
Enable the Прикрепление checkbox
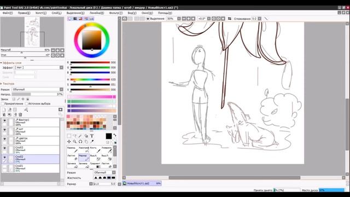(x=3, y=103)
